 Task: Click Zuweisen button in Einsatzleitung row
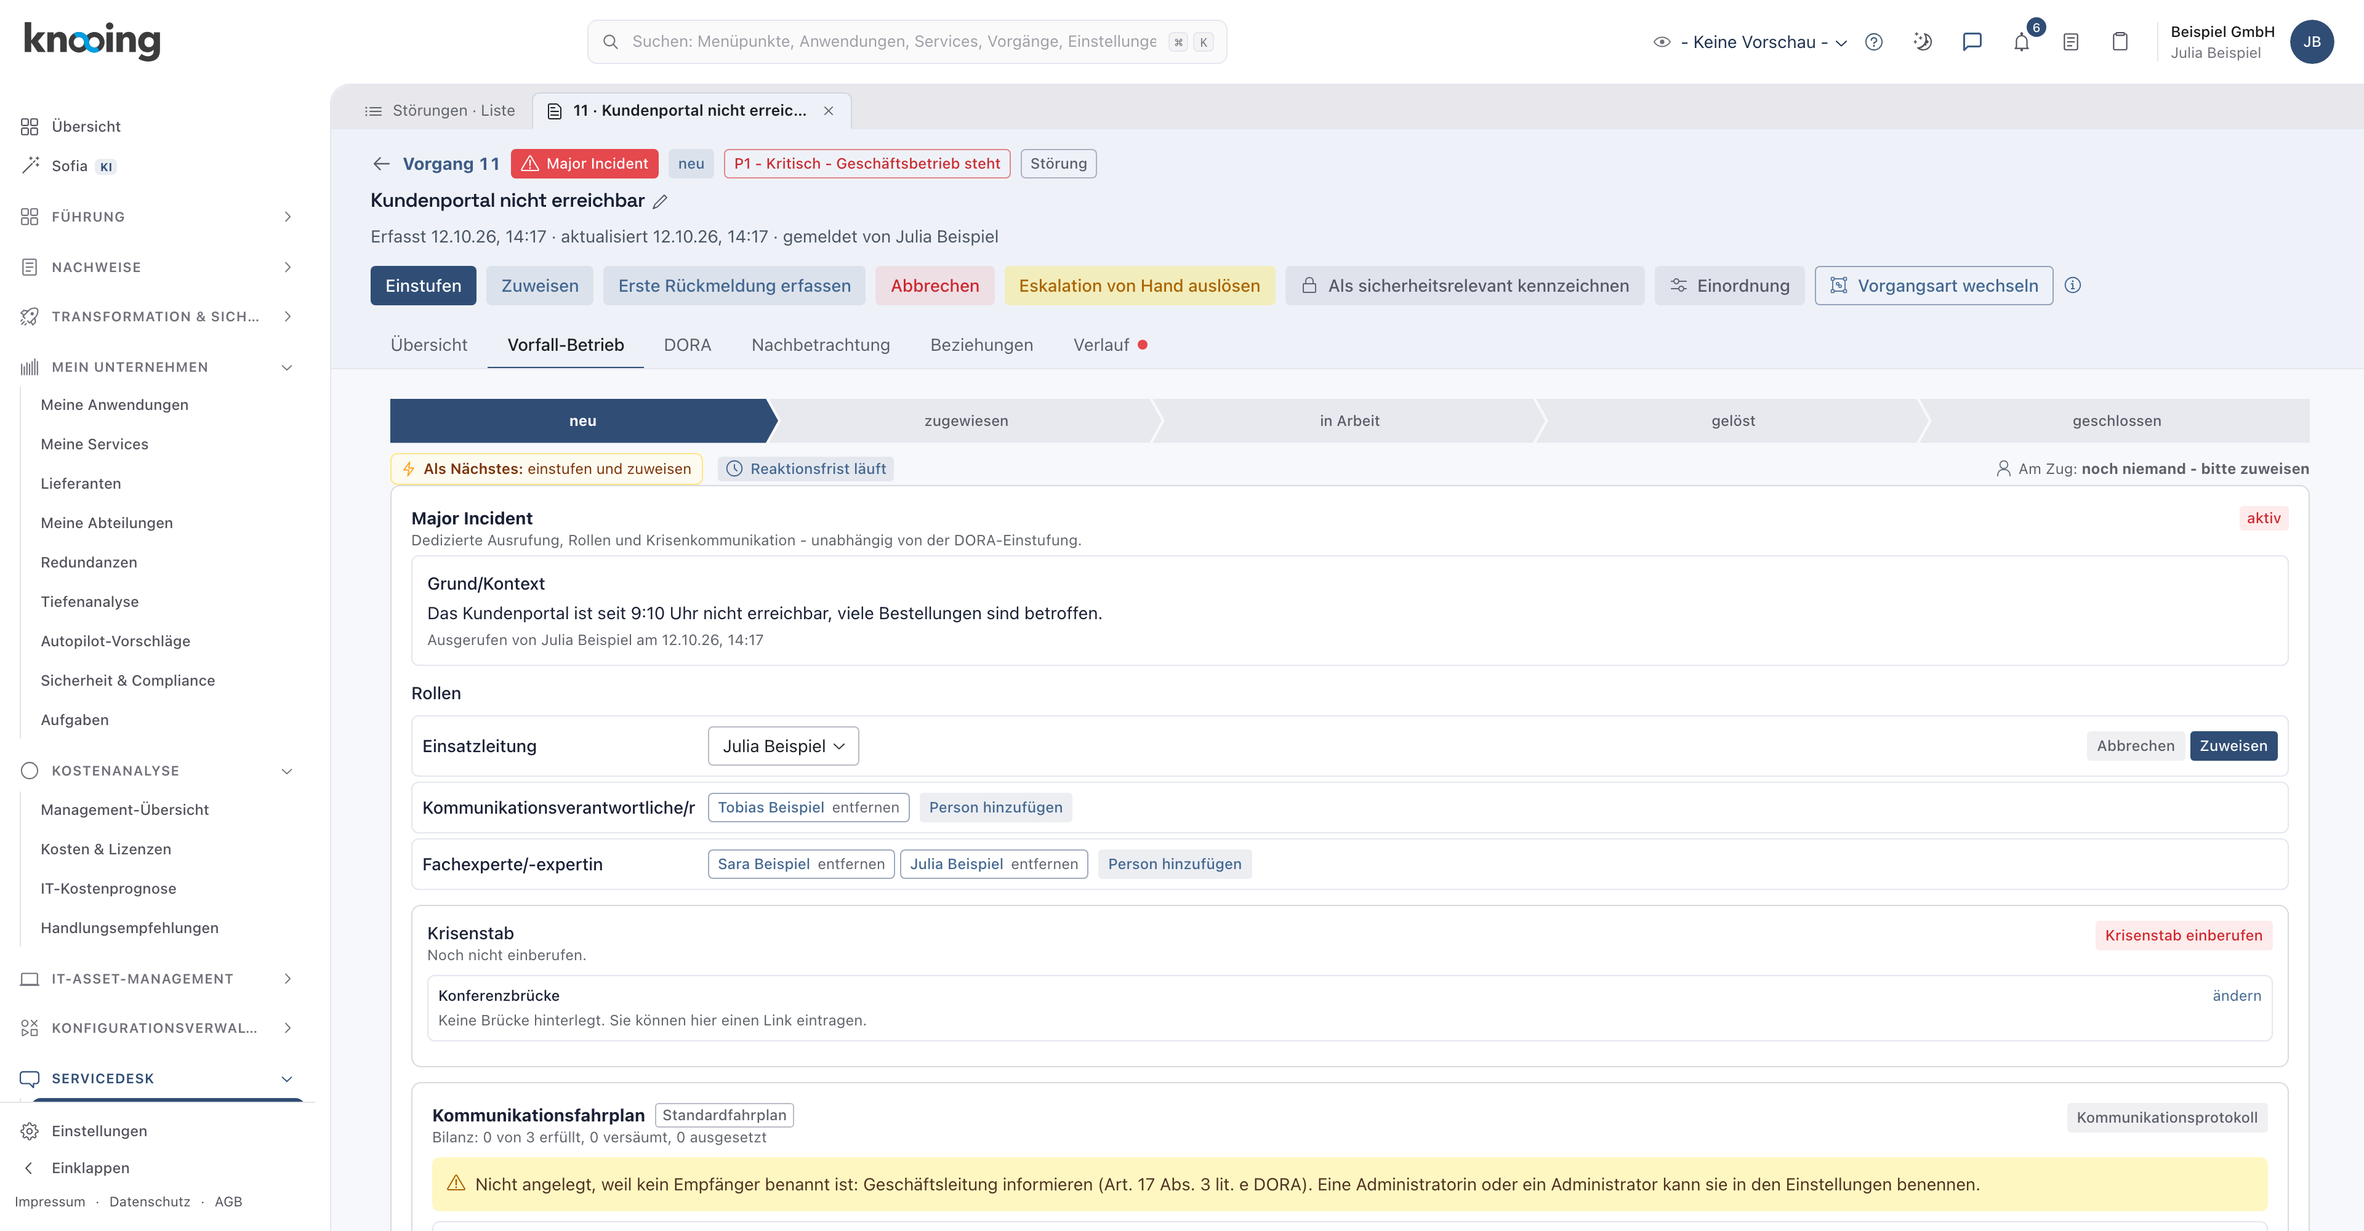[x=2233, y=746]
